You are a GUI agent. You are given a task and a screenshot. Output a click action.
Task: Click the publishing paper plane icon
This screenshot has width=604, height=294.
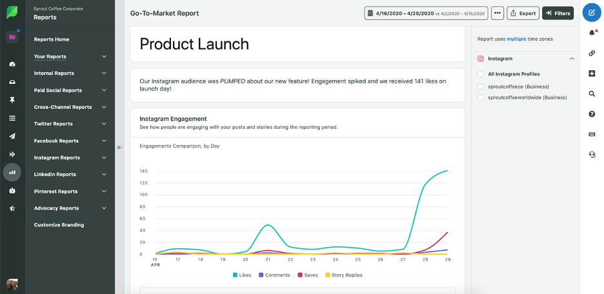12,136
